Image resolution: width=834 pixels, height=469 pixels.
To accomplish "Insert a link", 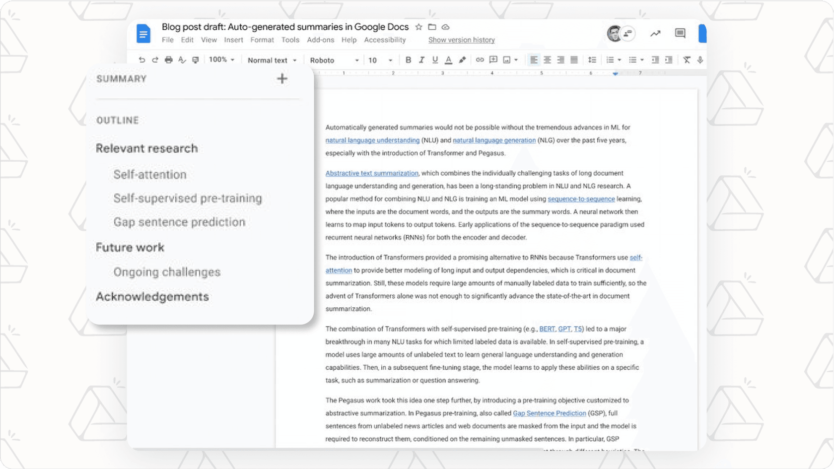I will [480, 60].
